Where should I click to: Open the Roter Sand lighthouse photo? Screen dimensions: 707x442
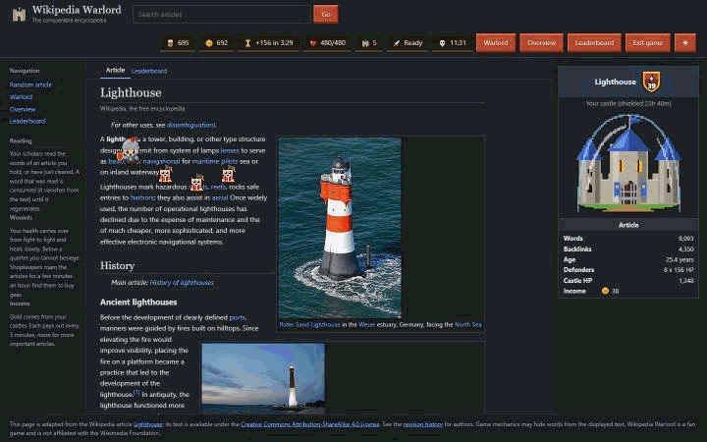pos(340,228)
